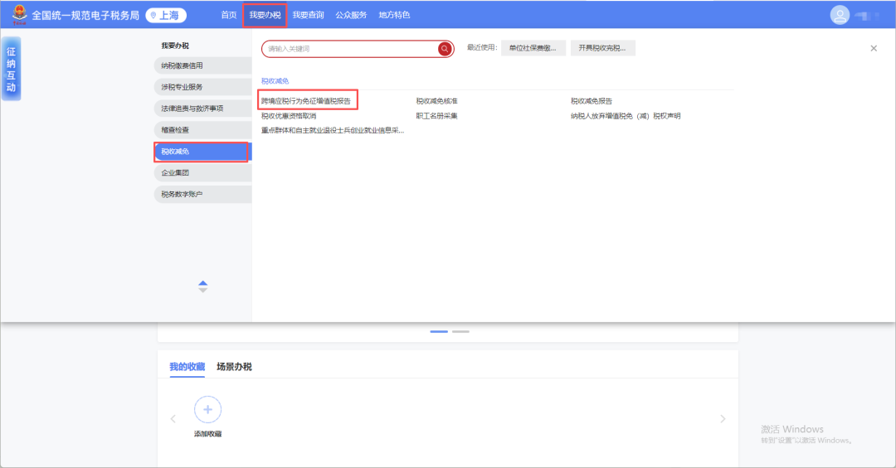
Task: Open 纳税人放弃增值税免(减)税权声明 link
Action: [626, 116]
